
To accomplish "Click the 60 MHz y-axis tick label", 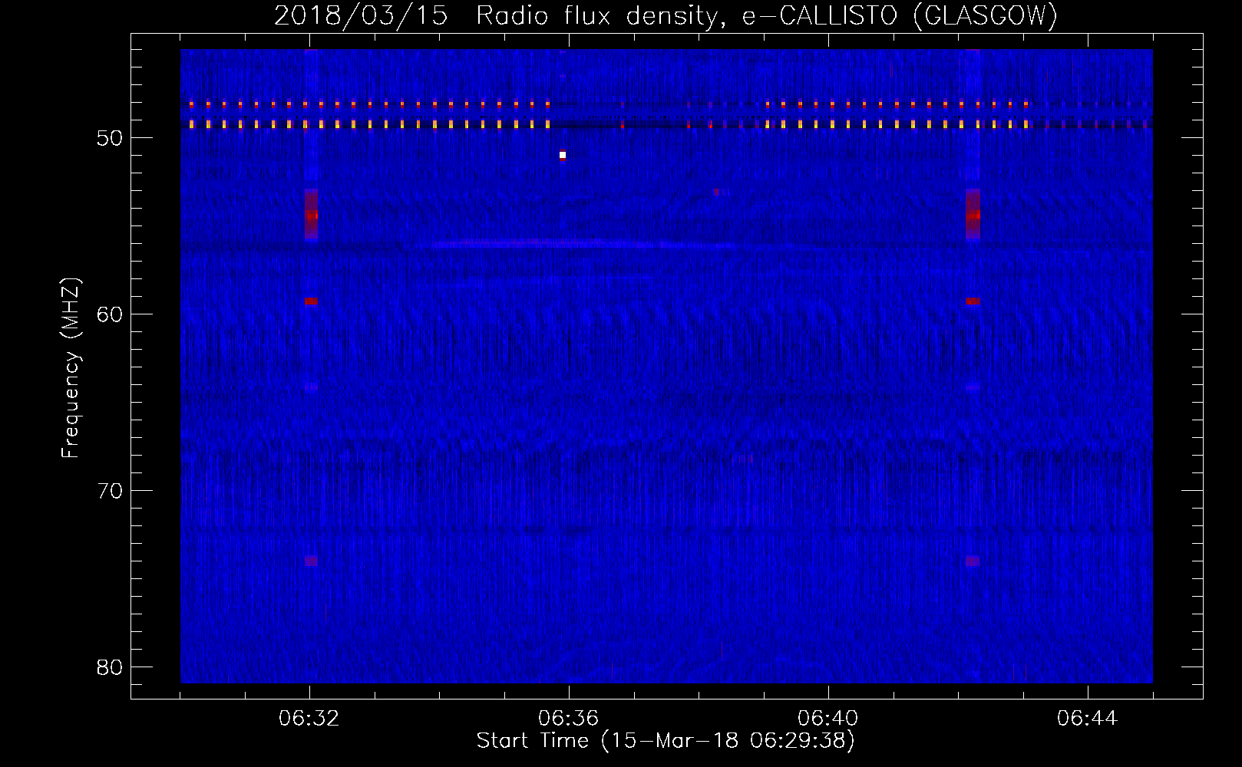I will coord(110,314).
